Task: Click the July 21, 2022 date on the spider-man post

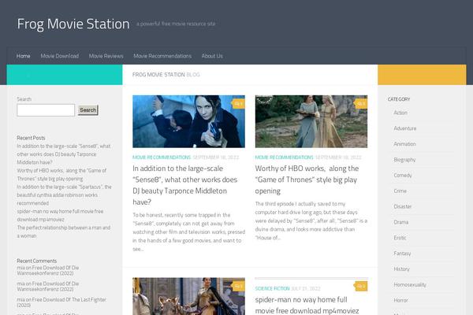Action: tap(306, 288)
